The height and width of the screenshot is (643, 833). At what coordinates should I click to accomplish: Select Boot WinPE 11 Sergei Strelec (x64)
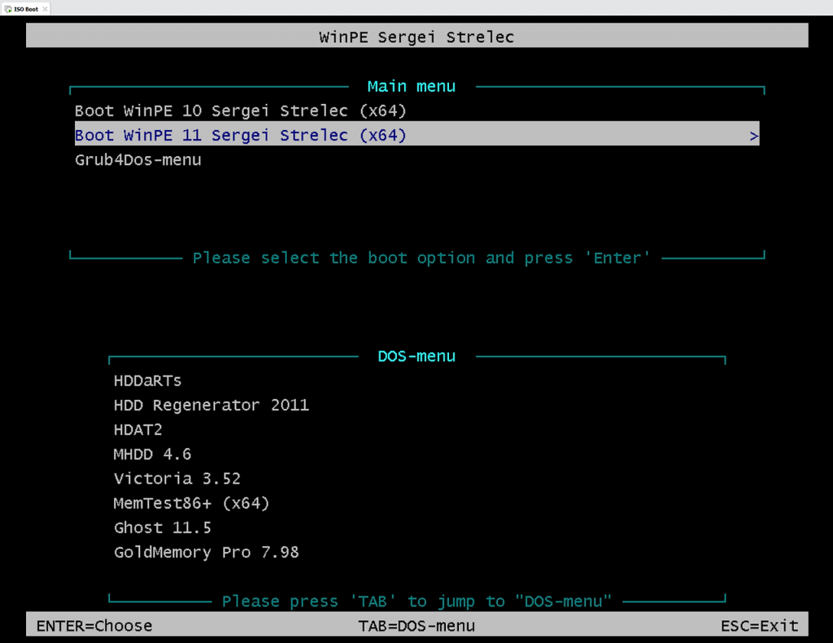pyautogui.click(x=240, y=135)
